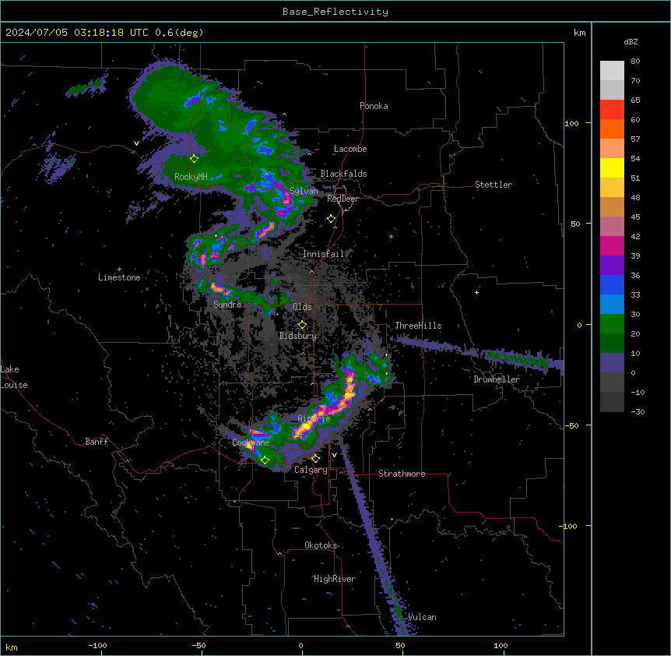Click the -50 tick label on right axis
The image size is (671, 656).
571,425
